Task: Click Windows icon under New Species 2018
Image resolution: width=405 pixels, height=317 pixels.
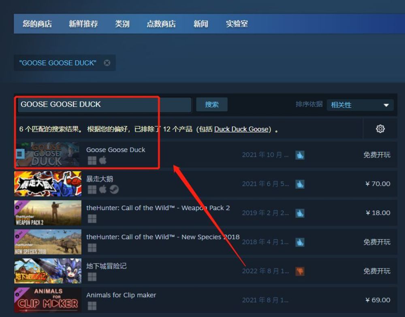Action: (92, 248)
